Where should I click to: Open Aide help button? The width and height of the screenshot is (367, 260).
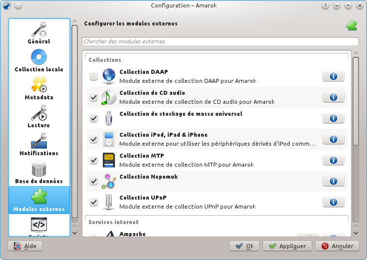[25, 246]
